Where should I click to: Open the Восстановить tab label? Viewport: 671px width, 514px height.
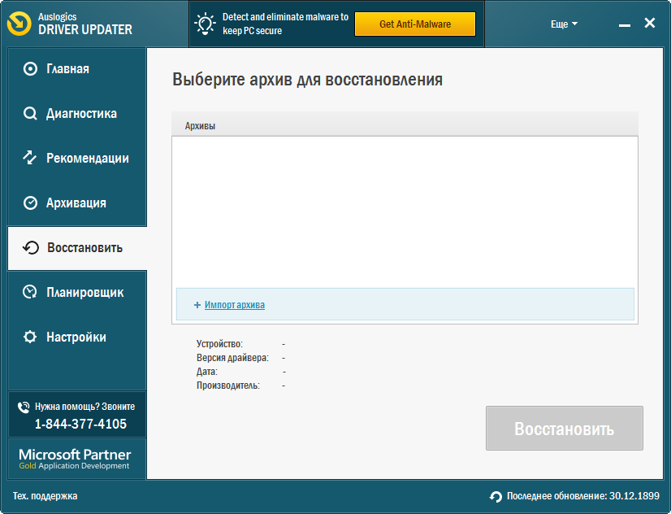84,248
